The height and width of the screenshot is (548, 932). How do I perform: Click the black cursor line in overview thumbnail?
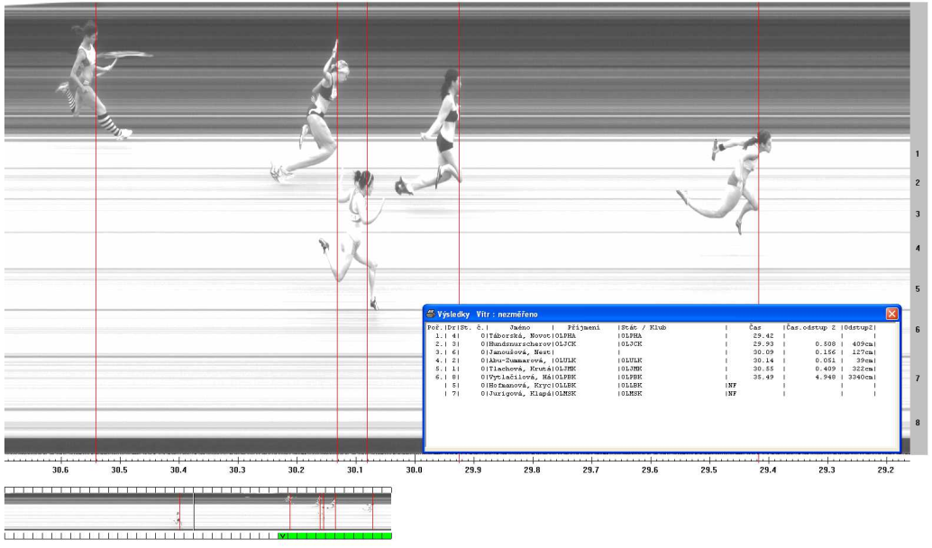[x=194, y=511]
